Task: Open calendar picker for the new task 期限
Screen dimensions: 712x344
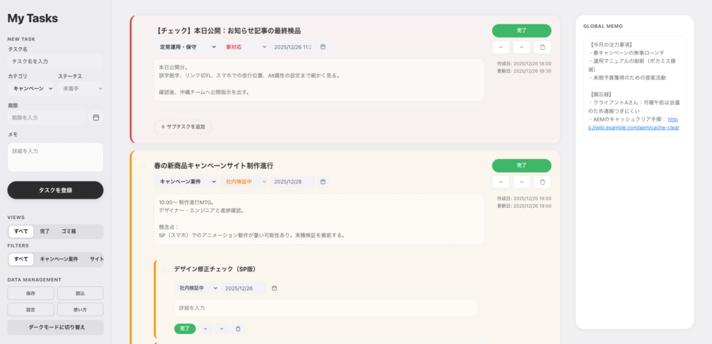Action: pos(96,117)
